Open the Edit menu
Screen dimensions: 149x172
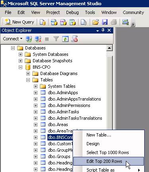coord(21,12)
